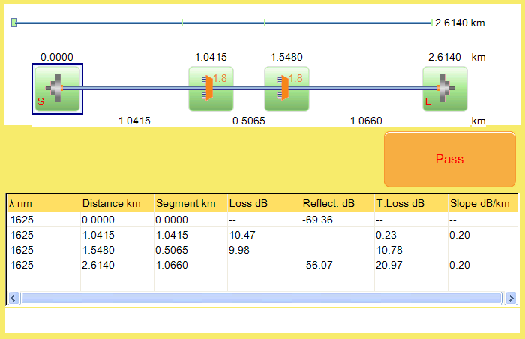Select the row with loss 9.98 dB
Image resolution: width=525 pixels, height=339 pixels.
[x=262, y=250]
